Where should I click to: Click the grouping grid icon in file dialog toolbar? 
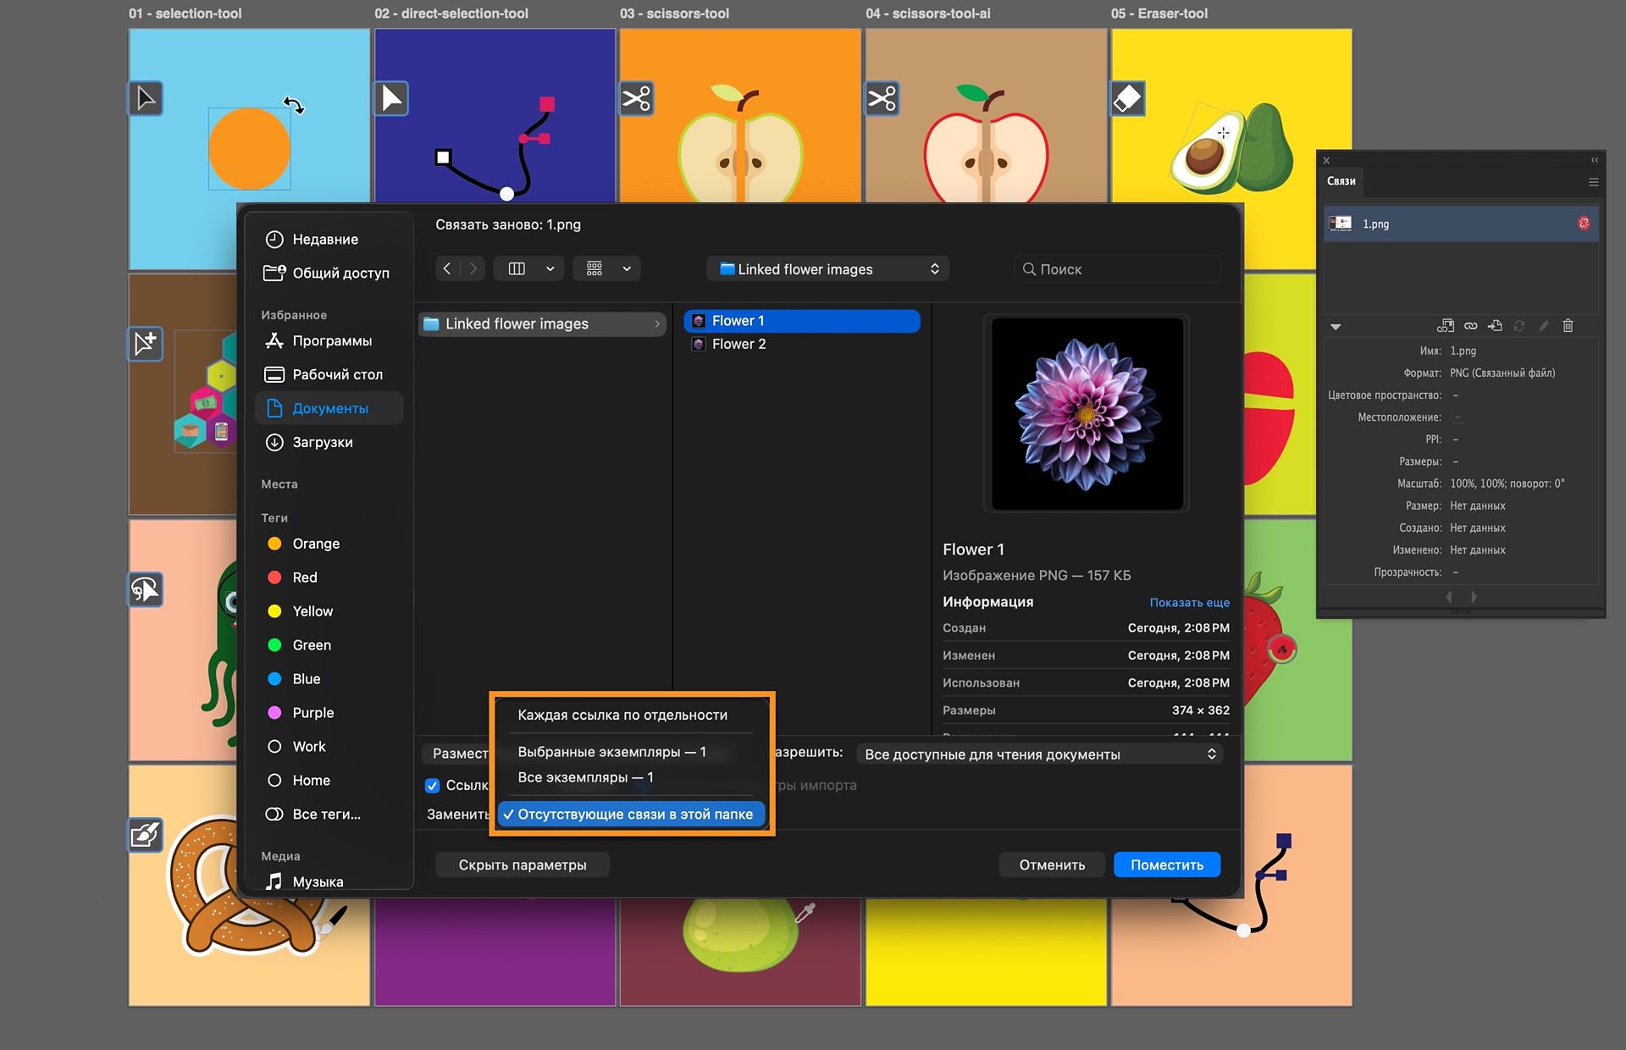[x=595, y=268]
